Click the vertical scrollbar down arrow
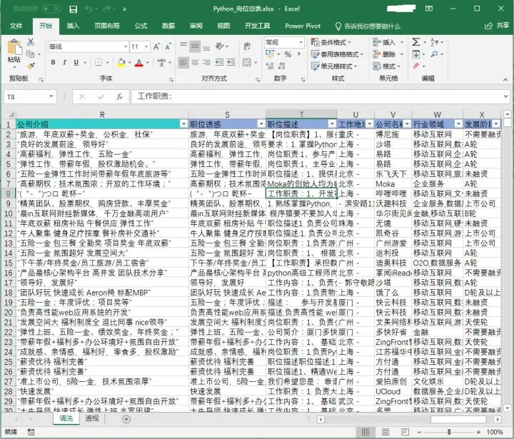 pyautogui.click(x=507, y=408)
